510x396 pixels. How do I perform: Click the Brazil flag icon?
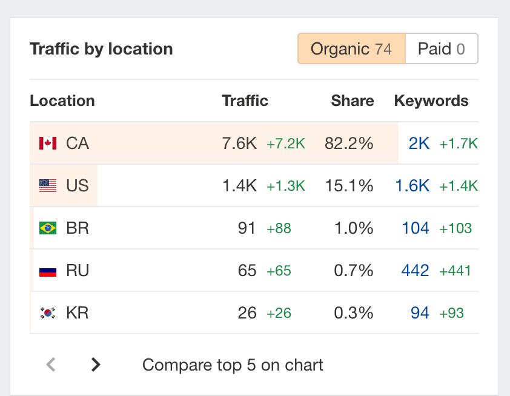pyautogui.click(x=48, y=228)
